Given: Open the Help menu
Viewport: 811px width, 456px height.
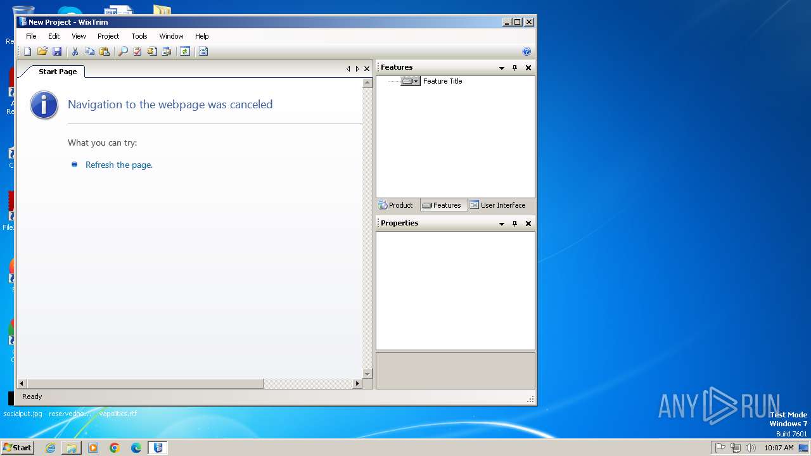Looking at the screenshot, I should pos(201,36).
